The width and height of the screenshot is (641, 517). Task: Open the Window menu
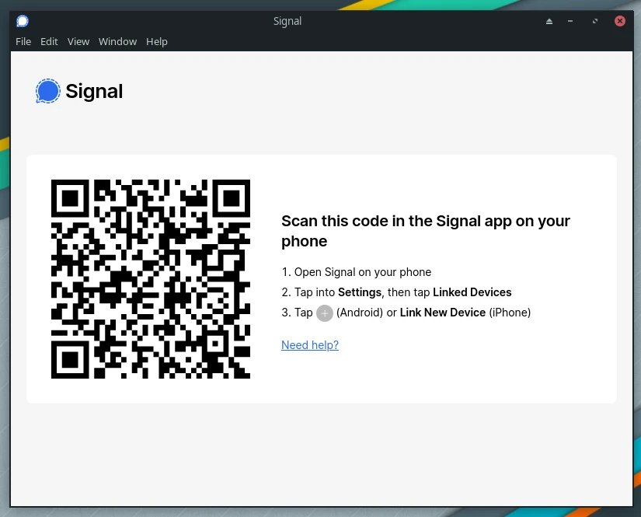(118, 42)
